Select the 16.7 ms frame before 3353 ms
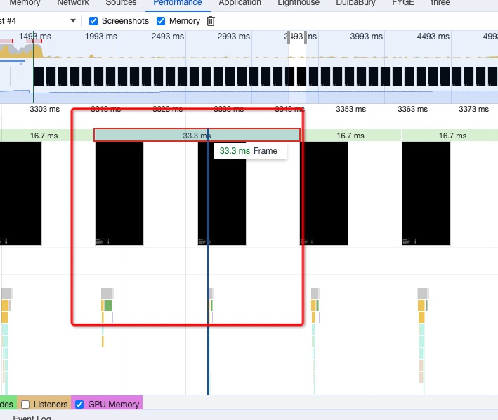Image resolution: width=498 pixels, height=420 pixels. [350, 136]
